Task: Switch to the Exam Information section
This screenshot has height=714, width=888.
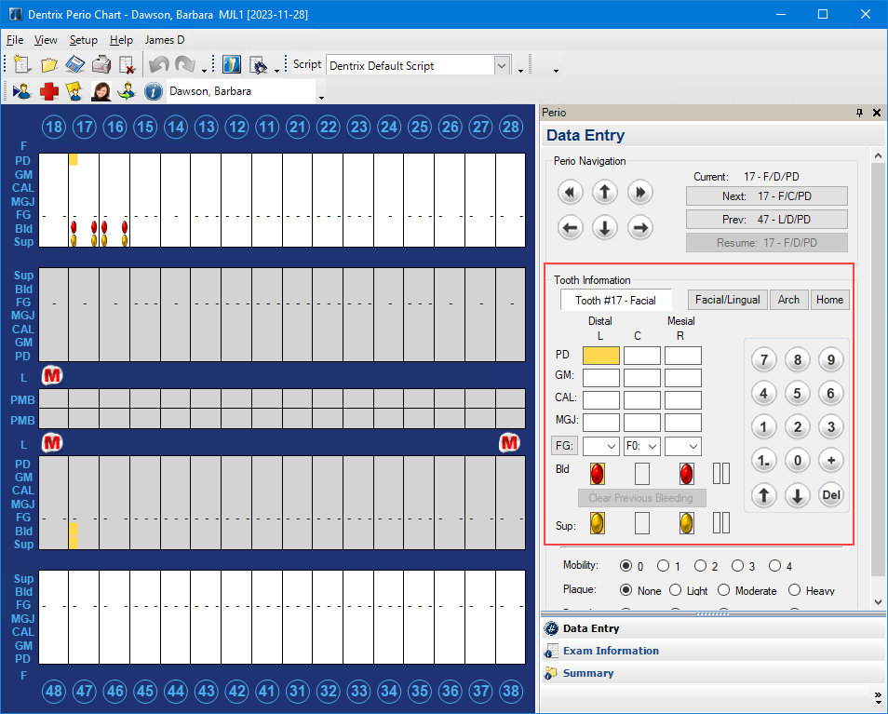Action: 611,651
